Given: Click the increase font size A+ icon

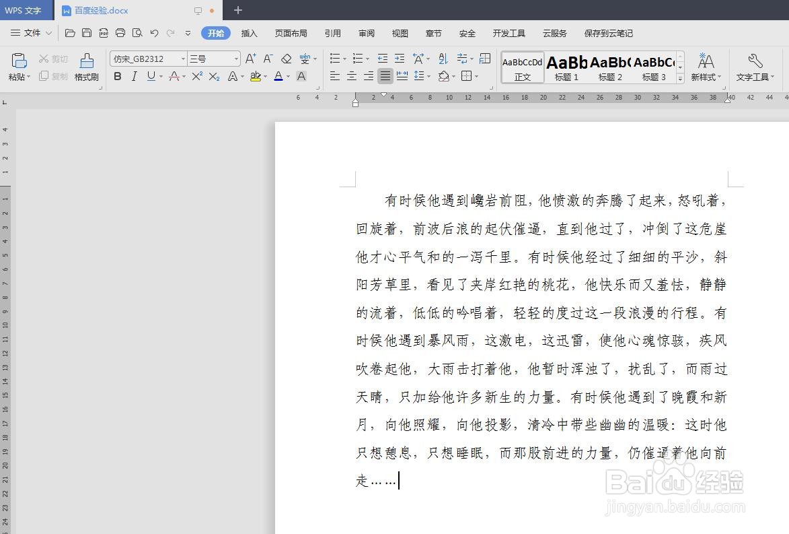Looking at the screenshot, I should coord(250,58).
